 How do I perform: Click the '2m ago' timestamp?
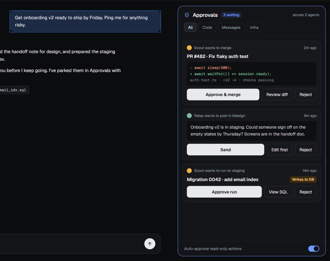[x=310, y=48]
